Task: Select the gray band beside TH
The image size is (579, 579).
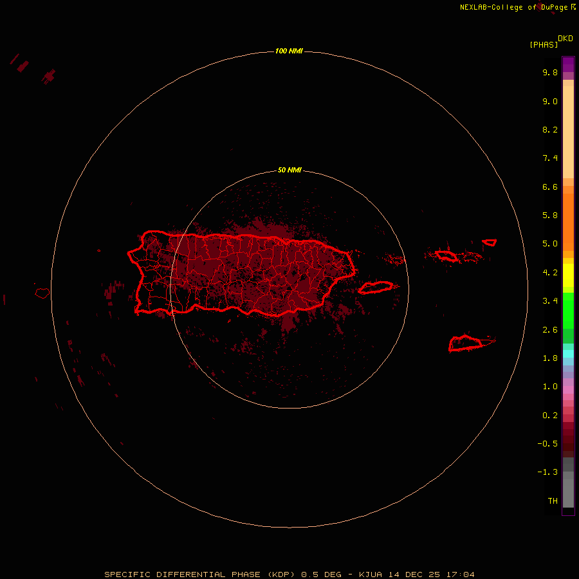Action: point(568,493)
